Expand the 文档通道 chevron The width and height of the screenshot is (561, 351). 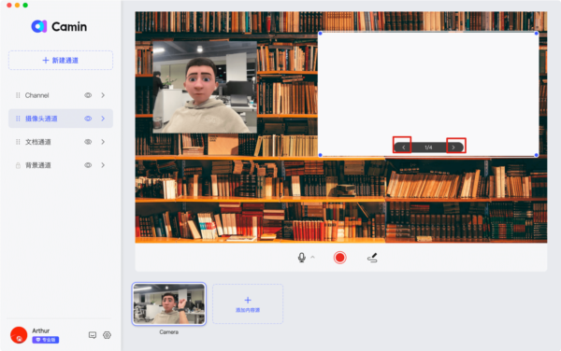point(103,142)
